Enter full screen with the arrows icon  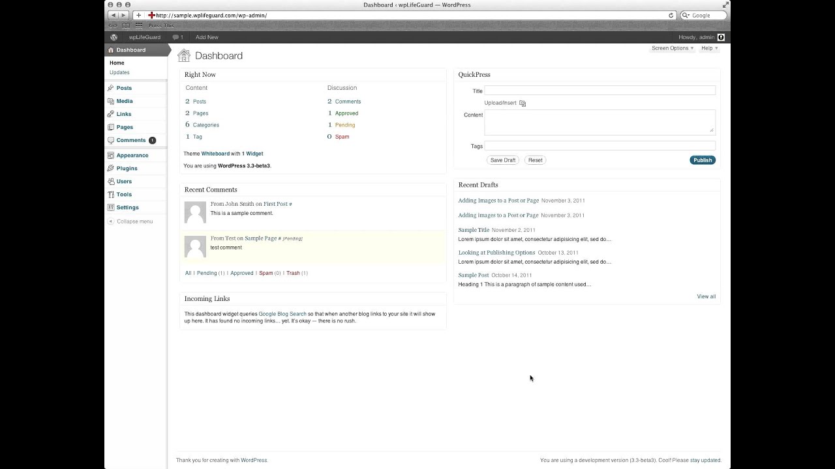click(x=725, y=5)
